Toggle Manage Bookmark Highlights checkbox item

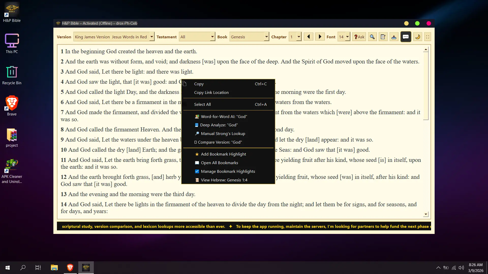[228, 172]
